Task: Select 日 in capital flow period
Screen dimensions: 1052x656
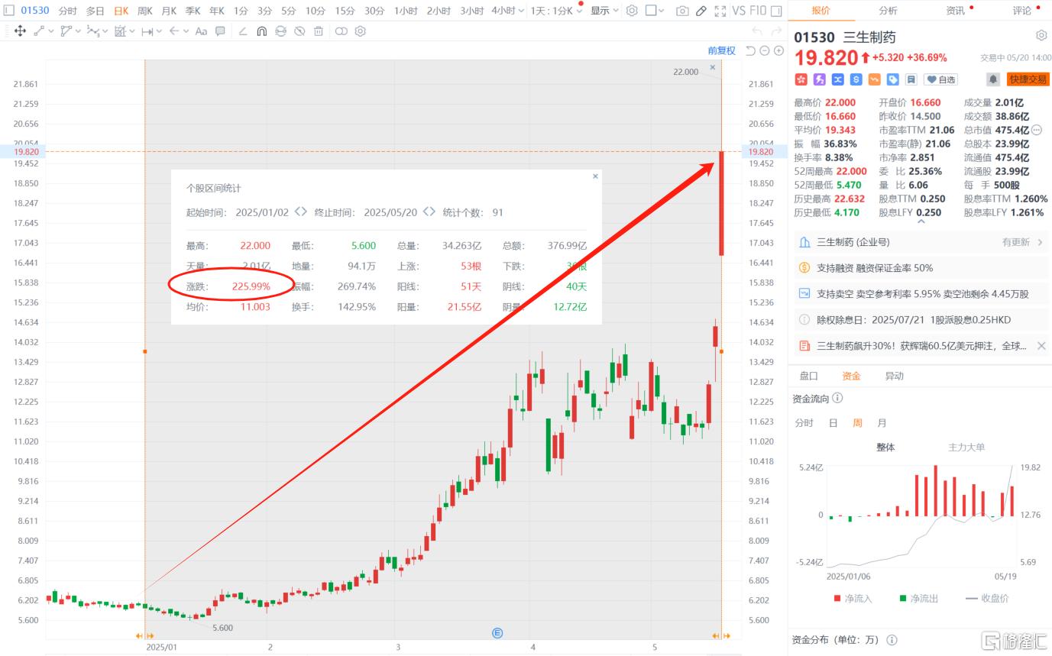Action: tap(833, 422)
